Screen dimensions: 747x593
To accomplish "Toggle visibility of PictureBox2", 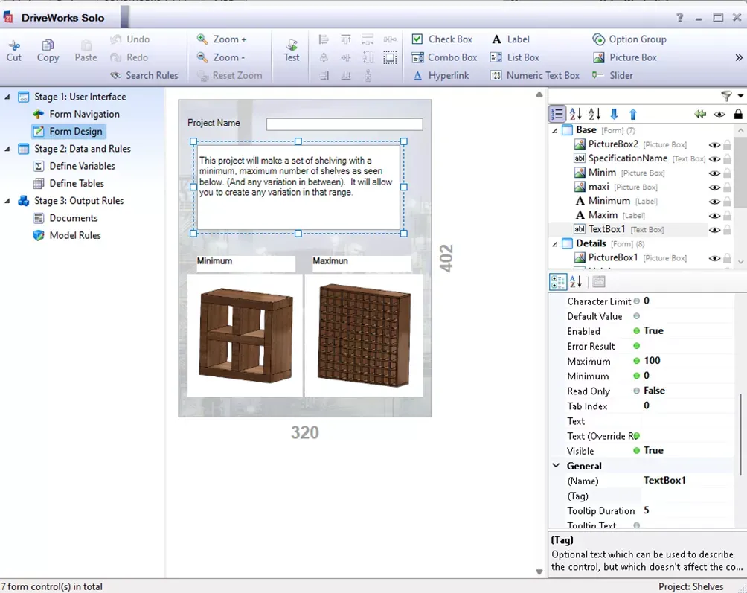I will [x=714, y=145].
